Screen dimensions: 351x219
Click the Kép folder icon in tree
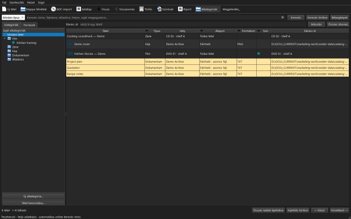9,51
